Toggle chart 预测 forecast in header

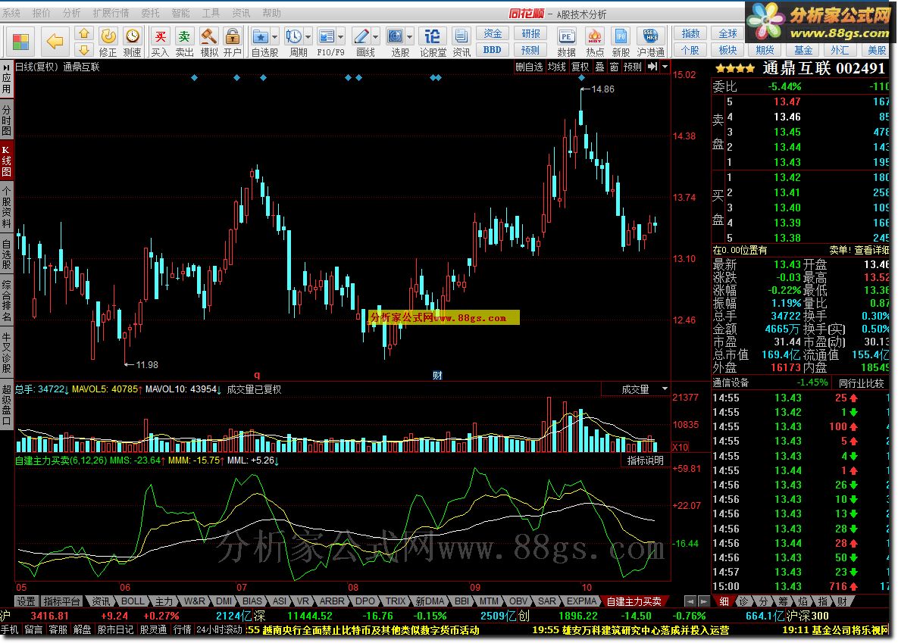(x=632, y=67)
